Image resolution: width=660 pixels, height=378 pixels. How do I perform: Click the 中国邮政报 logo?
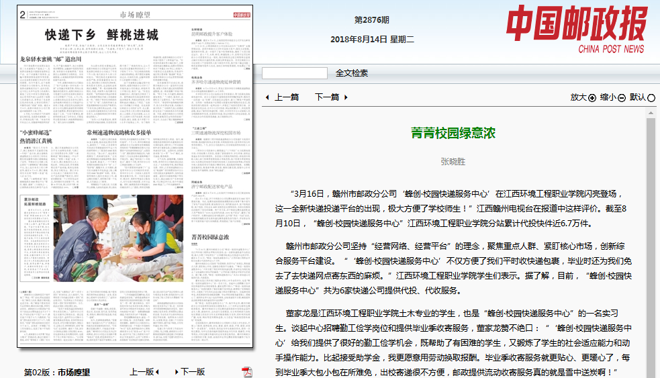[576, 29]
